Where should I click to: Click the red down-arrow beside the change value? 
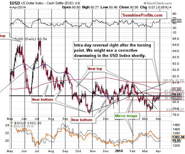pos(170,7)
